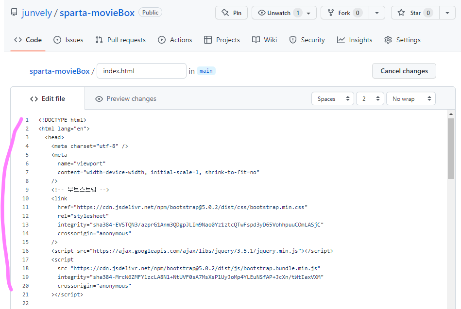The height and width of the screenshot is (309, 461).
Task: Click the index.html filename input field
Action: 141,71
